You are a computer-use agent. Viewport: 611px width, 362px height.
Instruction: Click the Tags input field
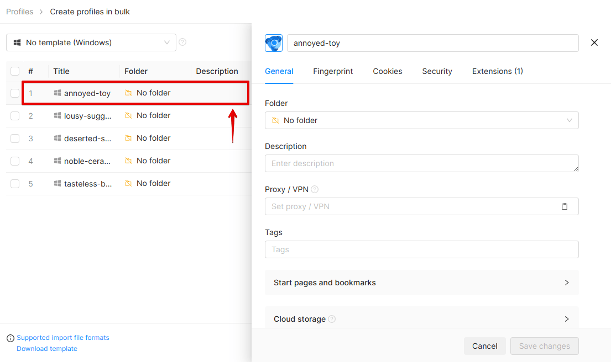coord(422,249)
